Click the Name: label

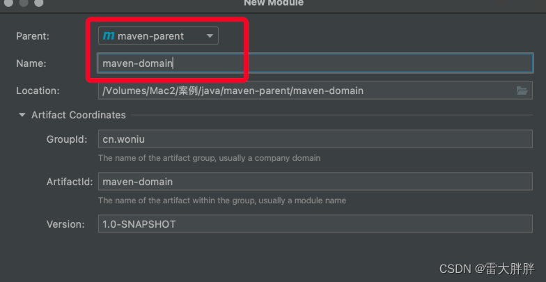[31, 63]
